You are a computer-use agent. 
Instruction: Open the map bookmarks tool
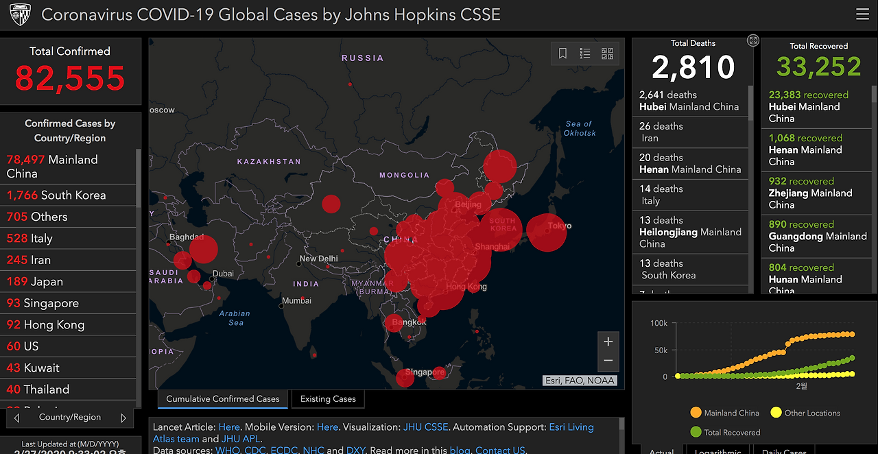click(x=562, y=53)
